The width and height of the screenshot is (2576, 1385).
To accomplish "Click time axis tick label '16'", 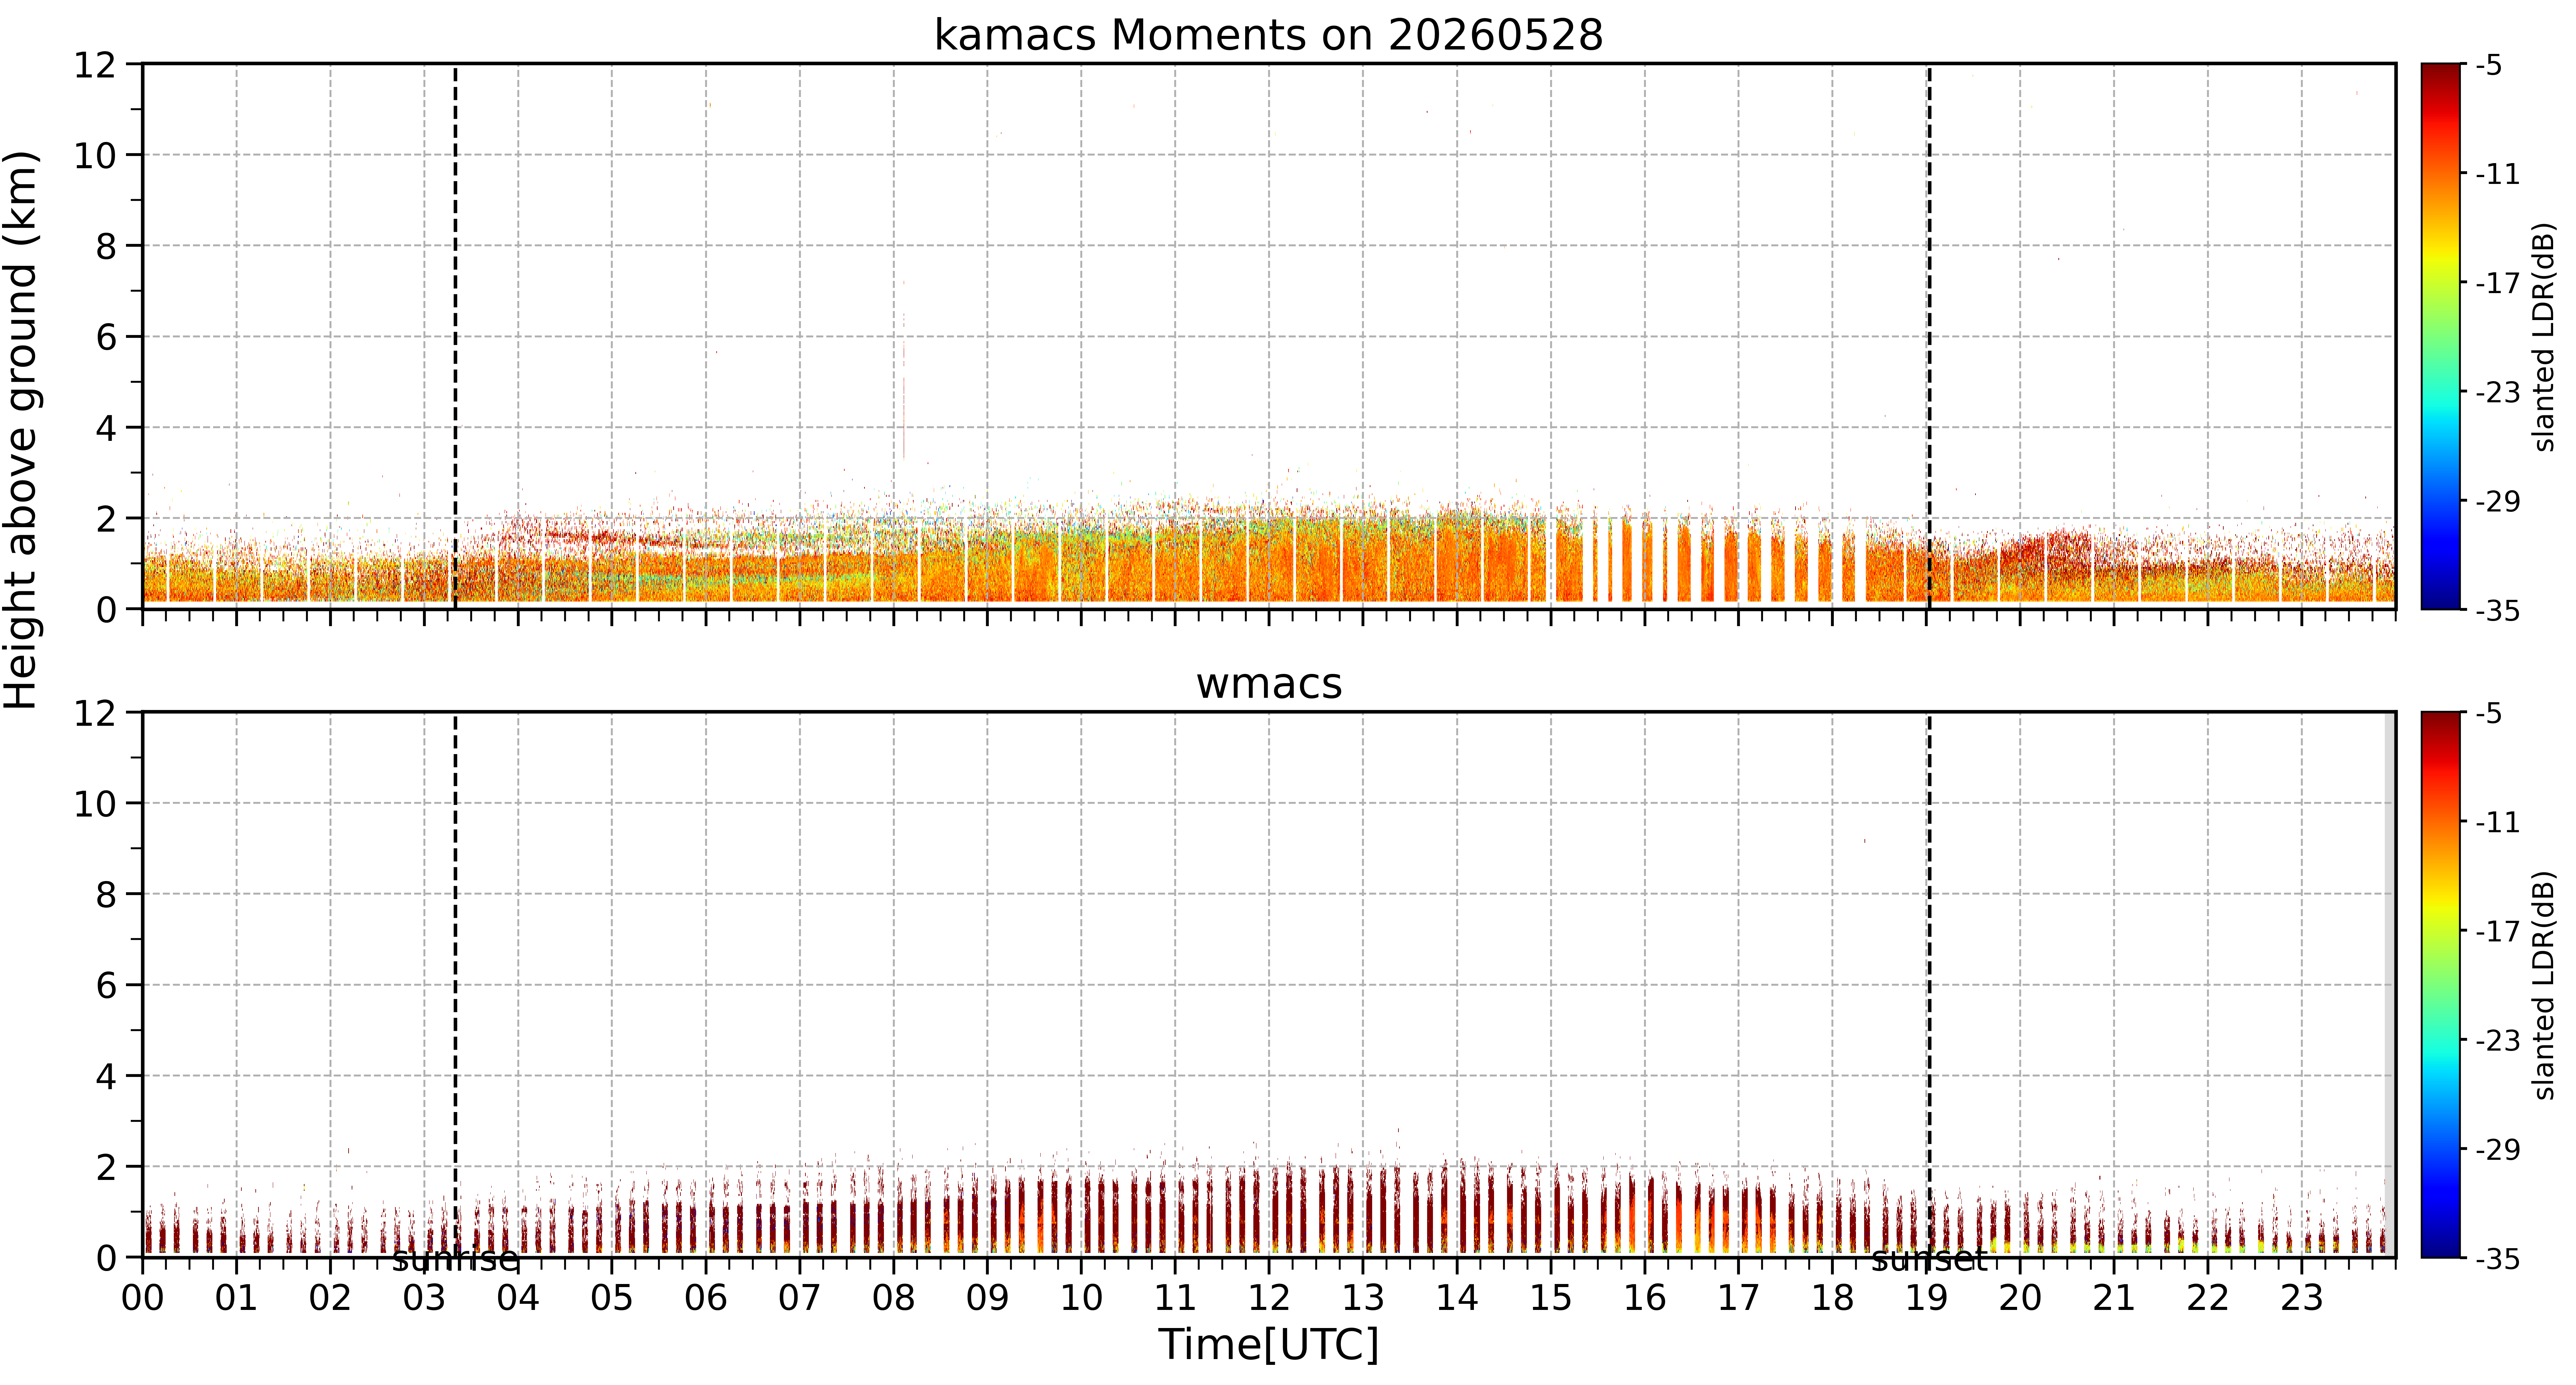I will pyautogui.click(x=1645, y=1298).
